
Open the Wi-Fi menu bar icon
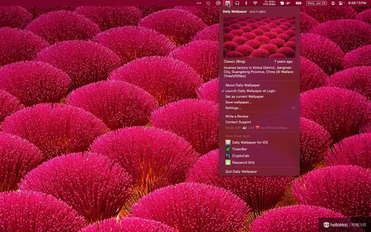click(255, 3)
